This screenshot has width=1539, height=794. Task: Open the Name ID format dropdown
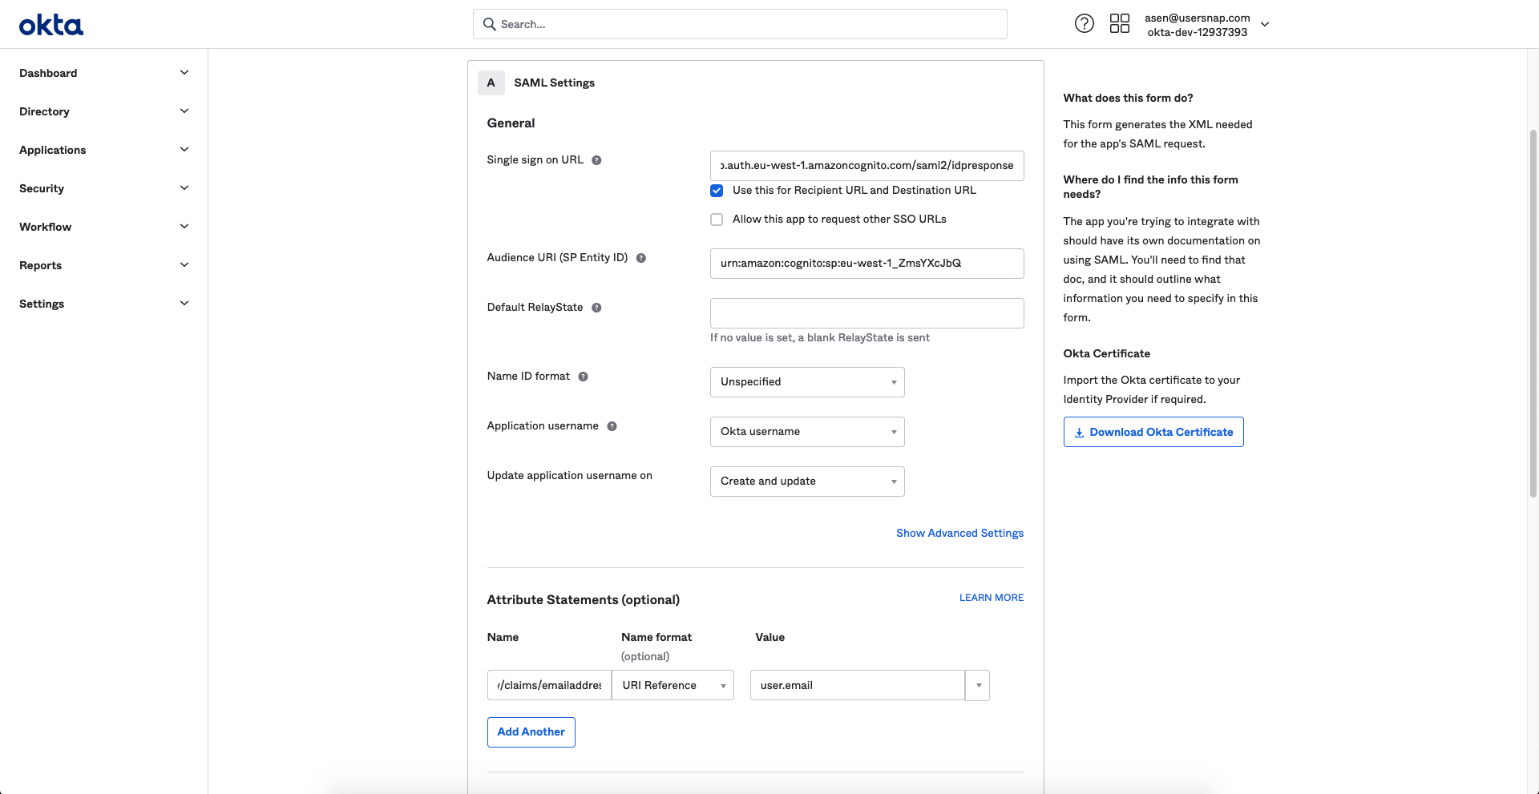point(807,382)
